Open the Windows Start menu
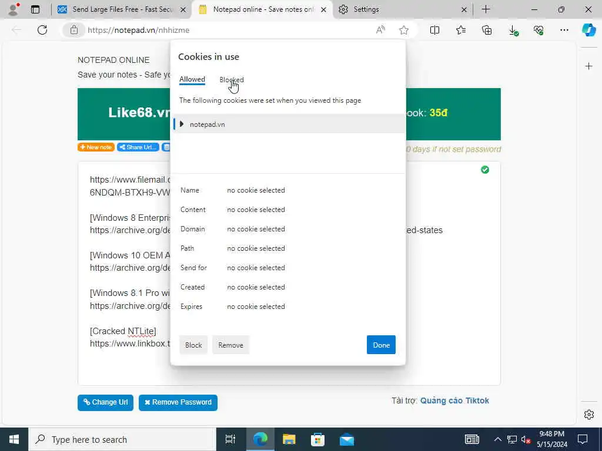The height and width of the screenshot is (451, 602). tap(14, 439)
